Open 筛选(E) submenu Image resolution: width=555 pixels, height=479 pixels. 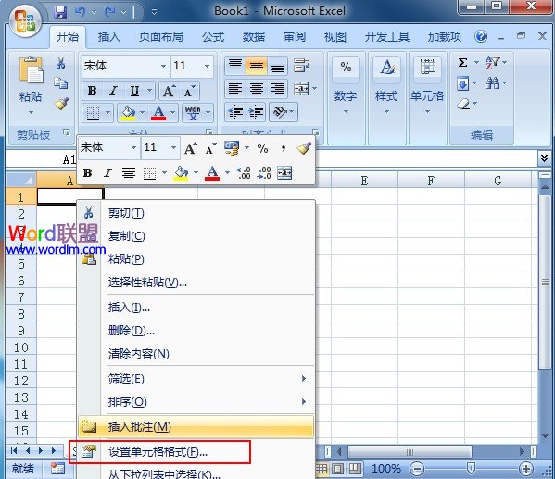196,379
